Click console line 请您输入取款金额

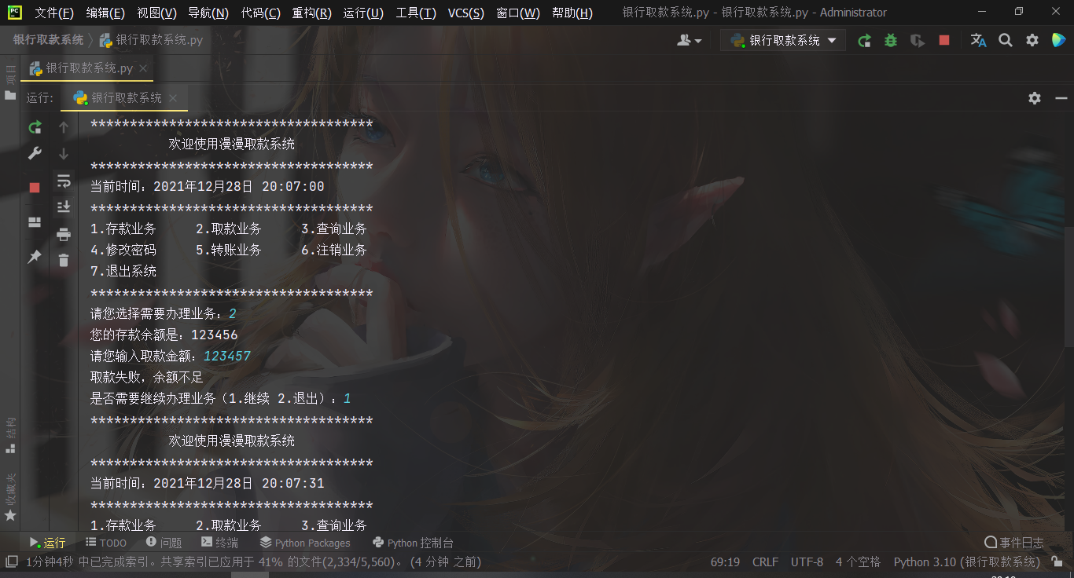(x=171, y=356)
